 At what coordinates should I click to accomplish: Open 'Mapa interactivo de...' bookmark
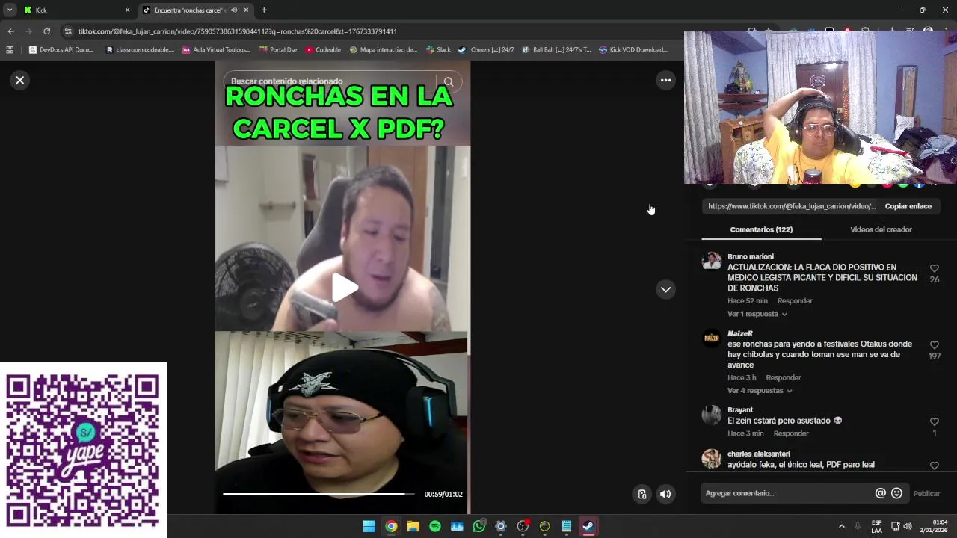coord(383,50)
